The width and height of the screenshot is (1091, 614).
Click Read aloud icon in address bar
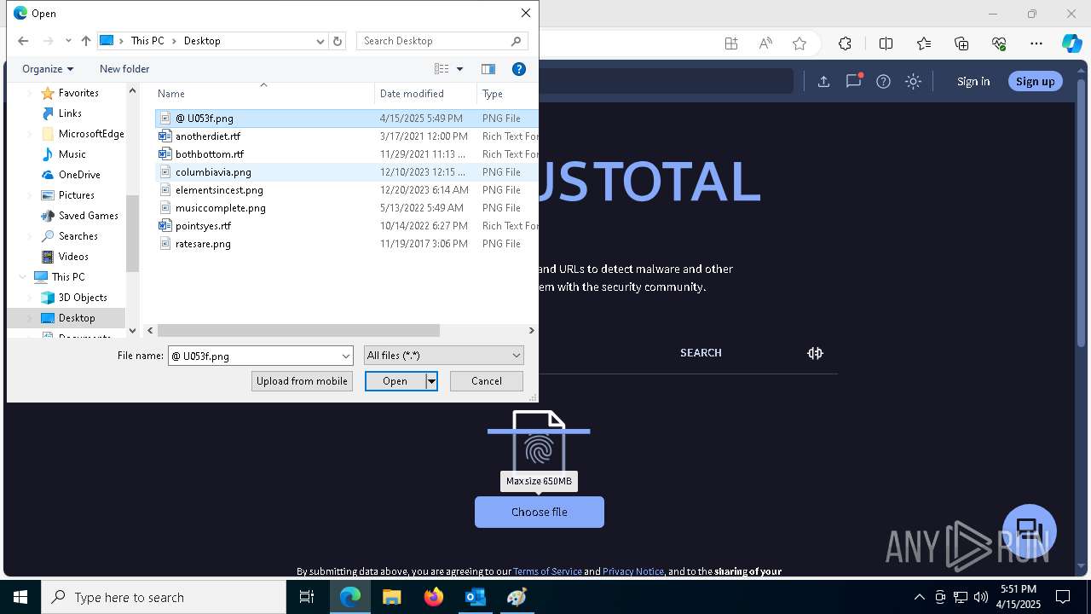[x=765, y=43]
